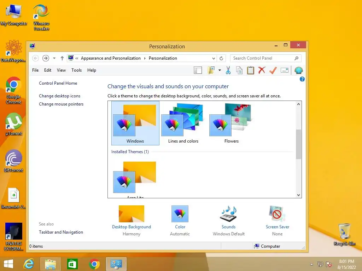Select the Windows theme
This screenshot has width=362, height=271.
tap(135, 123)
